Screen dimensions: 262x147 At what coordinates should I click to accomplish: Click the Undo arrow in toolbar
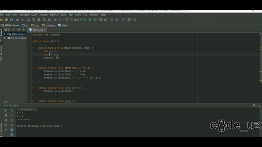[17, 20]
